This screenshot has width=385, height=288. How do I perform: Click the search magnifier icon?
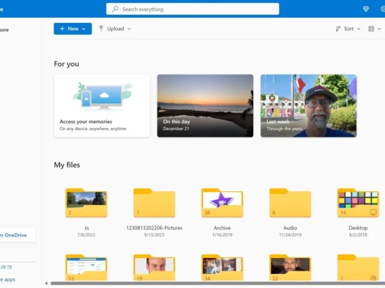click(115, 9)
